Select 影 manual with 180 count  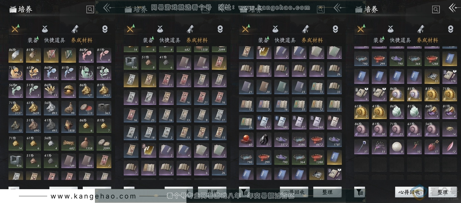(x=281, y=122)
